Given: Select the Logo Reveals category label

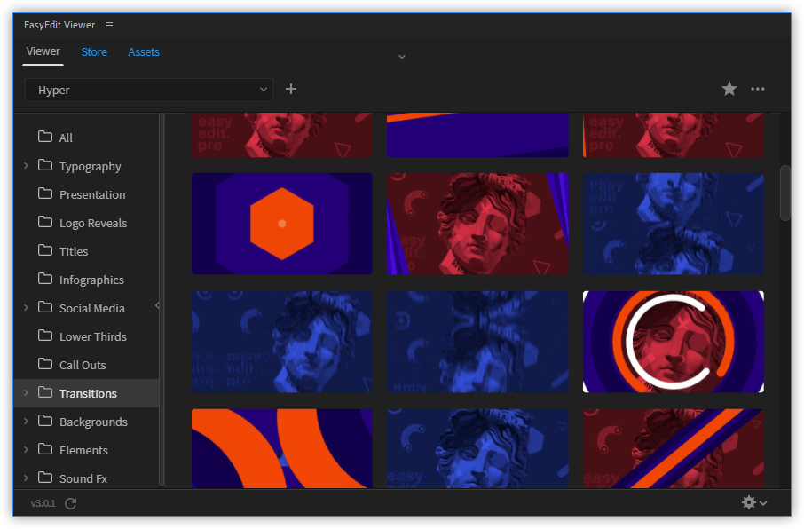Looking at the screenshot, I should coord(93,223).
